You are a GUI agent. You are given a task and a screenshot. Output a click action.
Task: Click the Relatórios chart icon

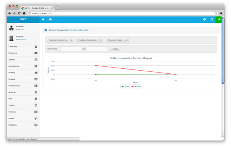click(36, 125)
